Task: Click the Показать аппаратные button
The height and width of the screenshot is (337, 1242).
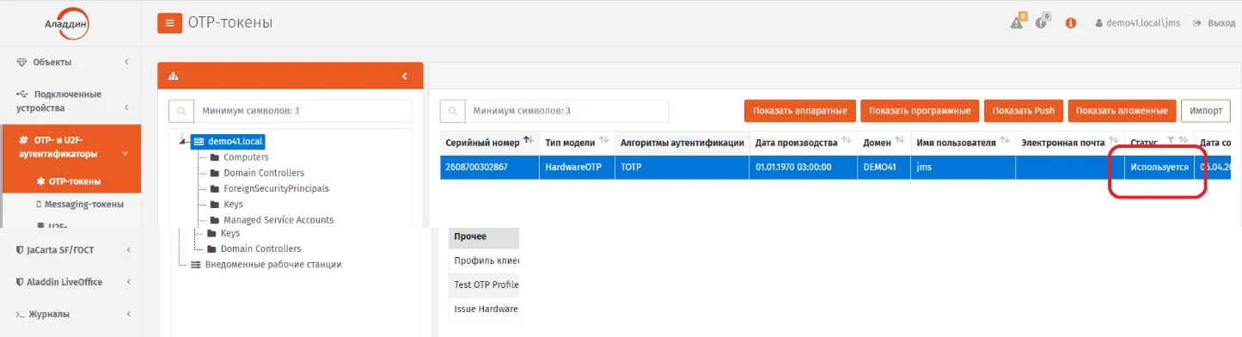Action: (799, 111)
